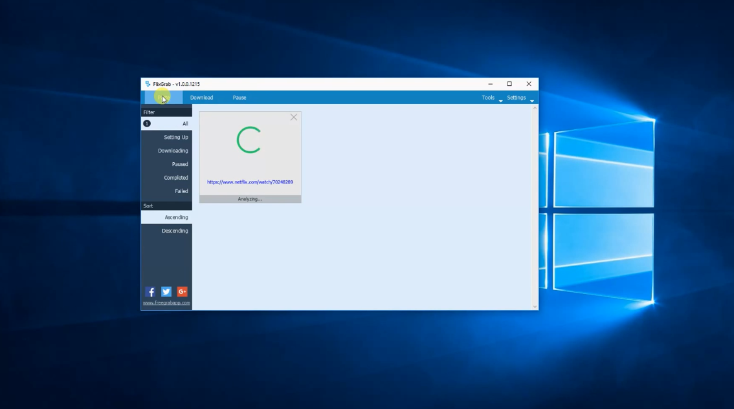Minimize the FlixGrab window
The image size is (734, 409).
pos(490,84)
